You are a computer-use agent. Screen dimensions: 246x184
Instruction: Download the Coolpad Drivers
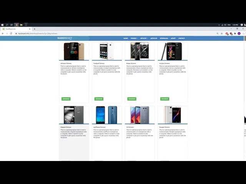pos(99,99)
